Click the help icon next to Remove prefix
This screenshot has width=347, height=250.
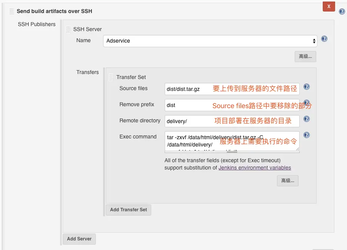click(x=307, y=103)
